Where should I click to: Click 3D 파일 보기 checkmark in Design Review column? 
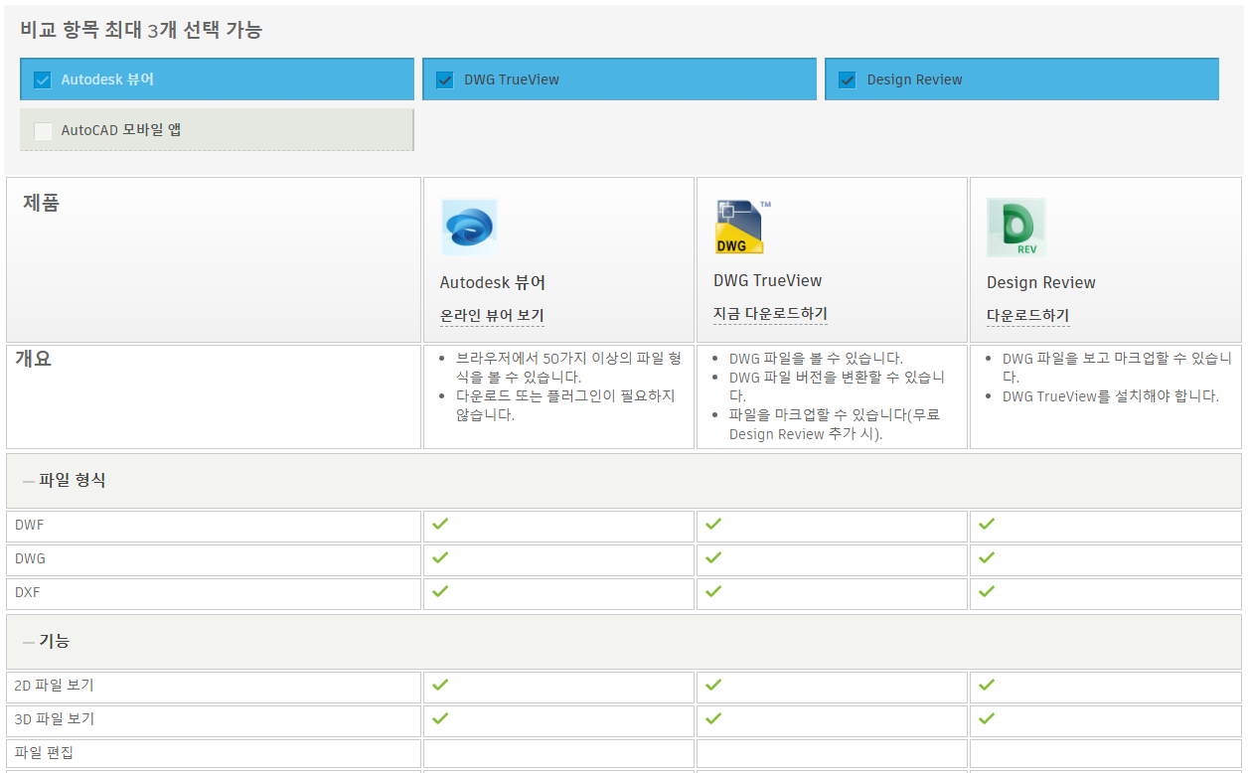(x=987, y=718)
